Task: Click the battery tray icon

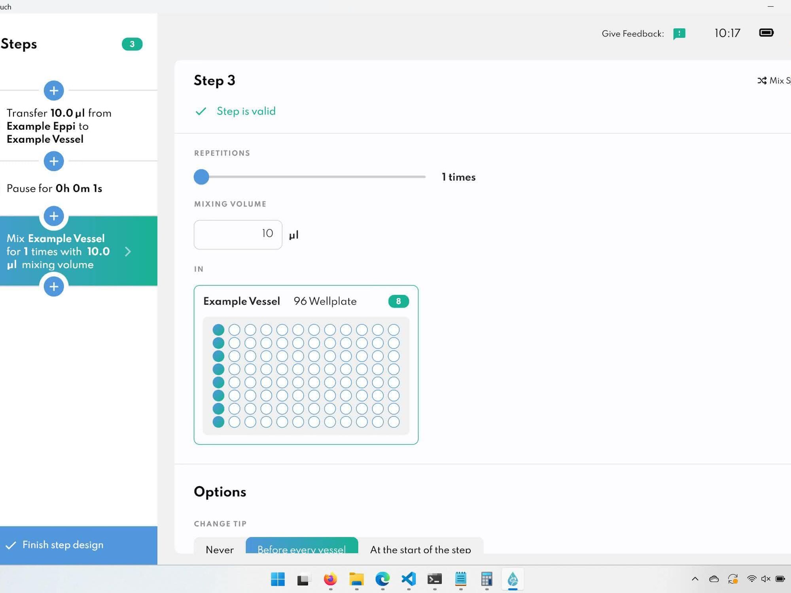Action: [780, 579]
